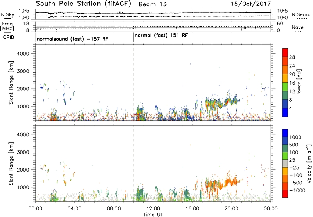Image resolution: width=313 pixels, height=217 pixels.
Task: Click the 'N.Sky' legend label
Action: click(x=7, y=14)
